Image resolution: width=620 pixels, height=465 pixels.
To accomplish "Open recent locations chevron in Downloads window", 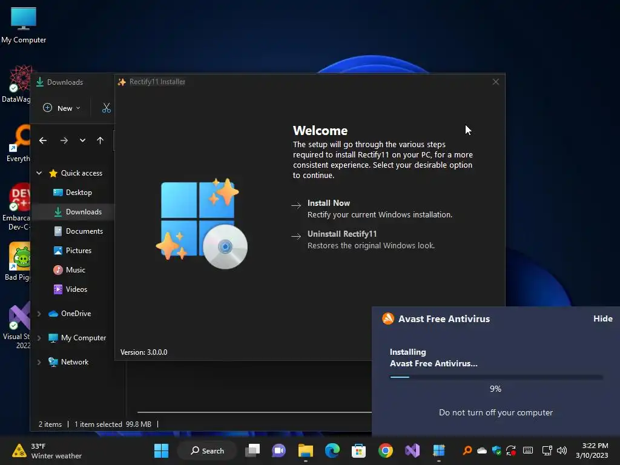I will pyautogui.click(x=82, y=140).
